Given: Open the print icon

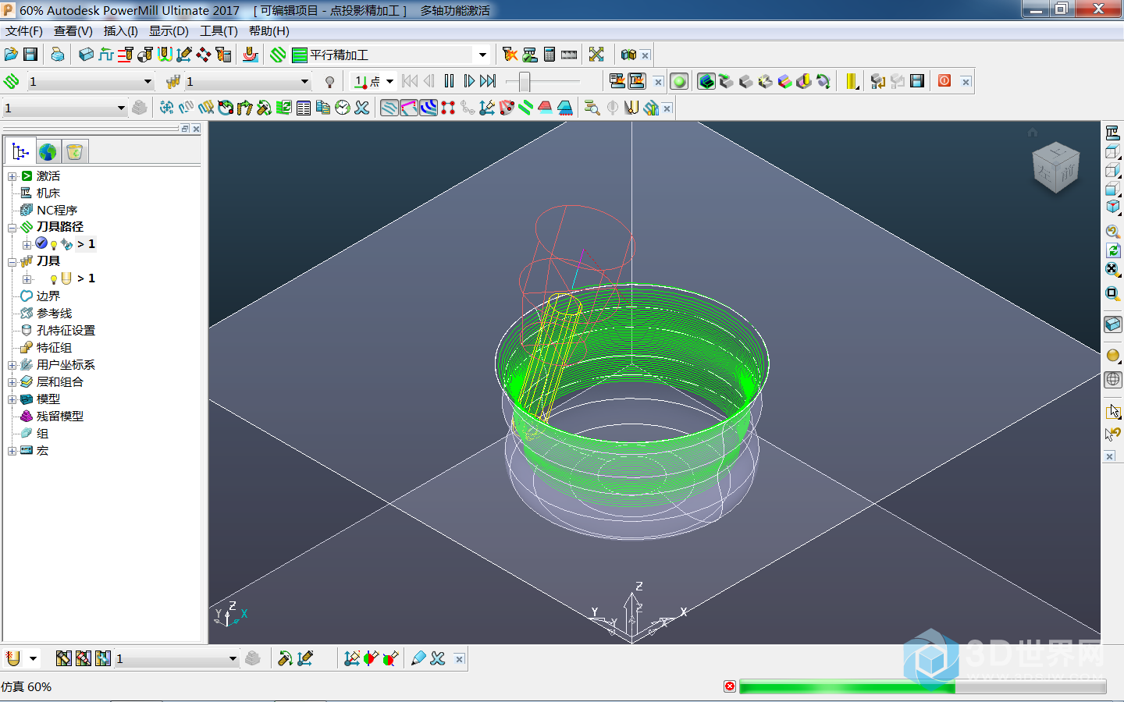Looking at the screenshot, I should tap(58, 55).
